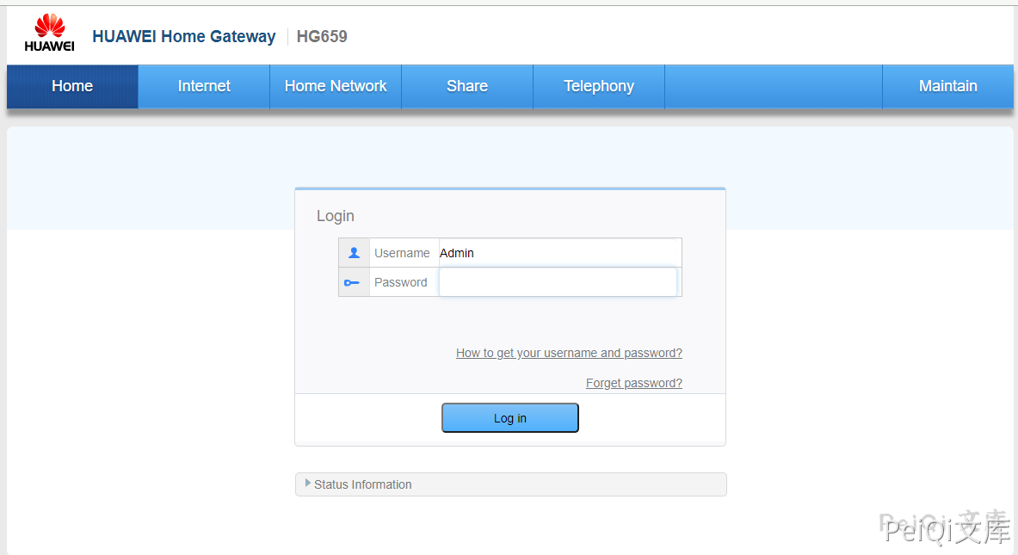Screen dimensions: 1018x555
Task: Select the Share tab
Action: pyautogui.click(x=467, y=86)
